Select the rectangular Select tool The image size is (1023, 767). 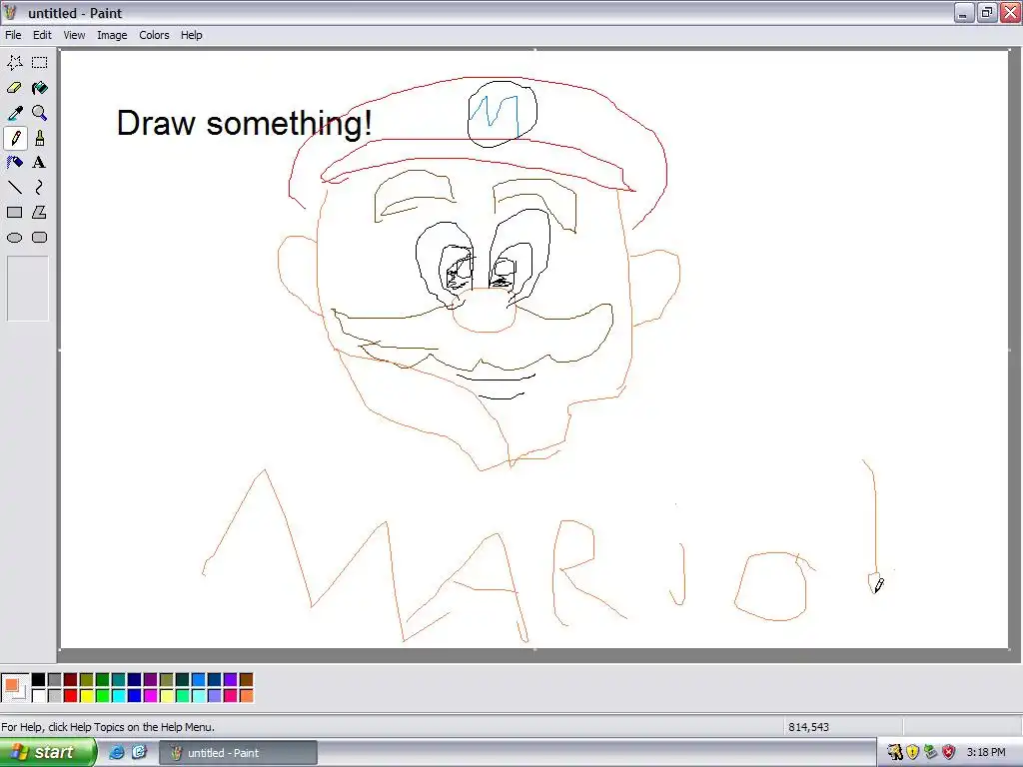[x=40, y=63]
